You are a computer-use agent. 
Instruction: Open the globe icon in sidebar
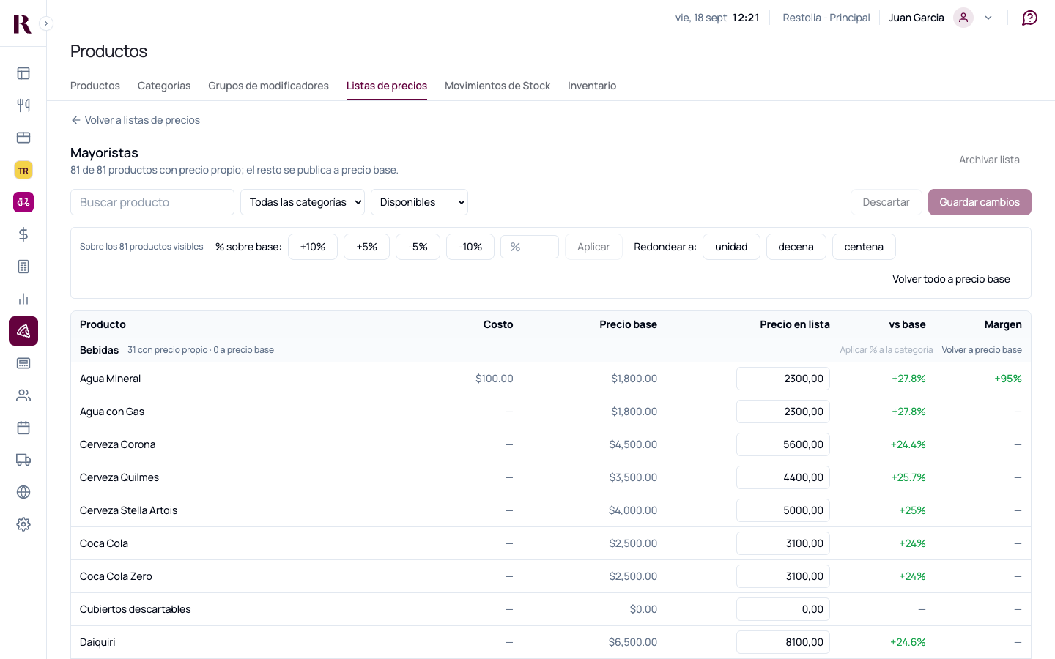[23, 492]
